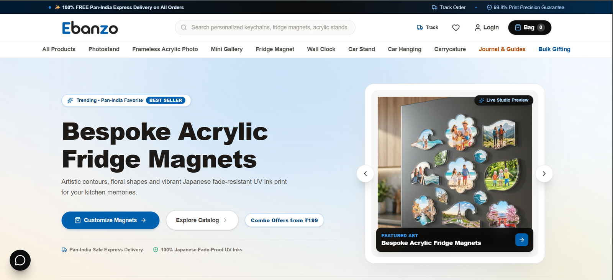The width and height of the screenshot is (613, 280).
Task: Click the Ebanzo logo
Action: click(90, 28)
